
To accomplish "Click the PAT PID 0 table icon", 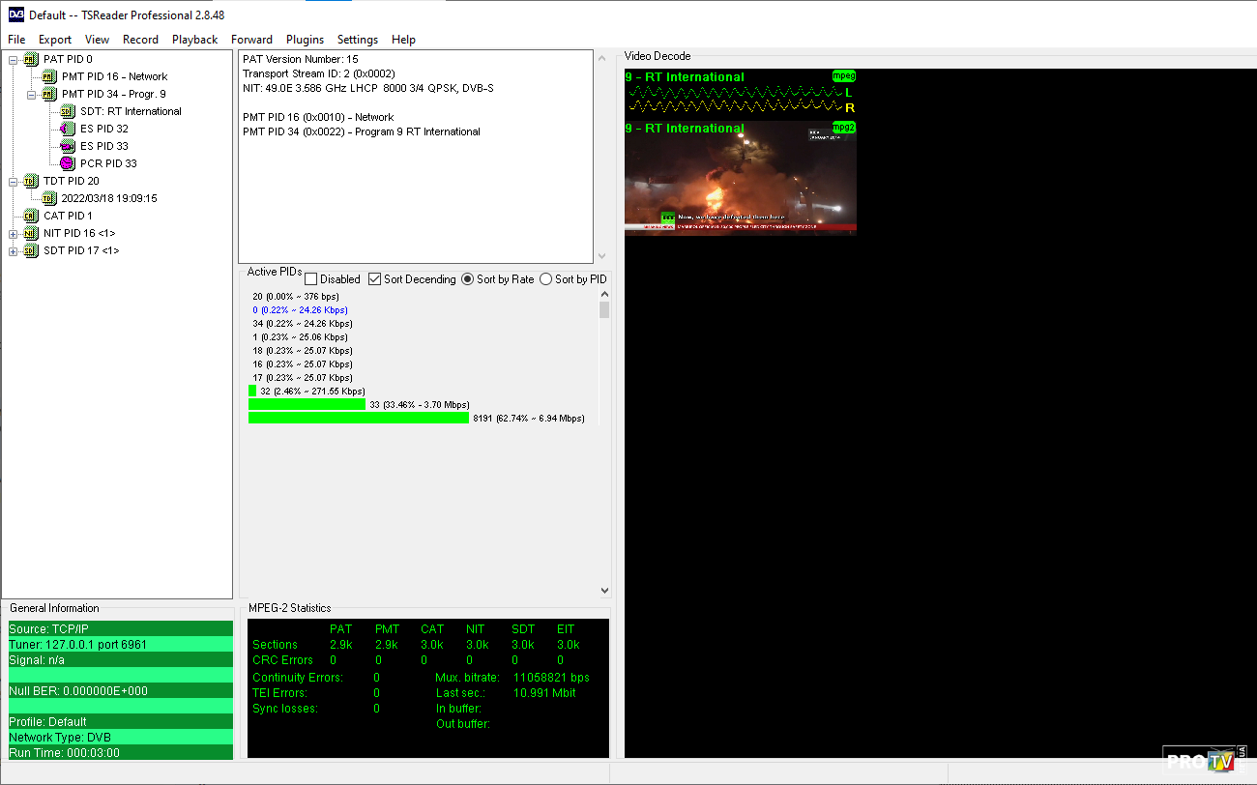I will tap(31, 59).
